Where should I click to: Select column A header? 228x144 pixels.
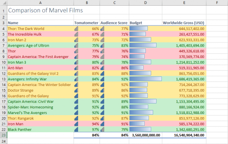40,3
